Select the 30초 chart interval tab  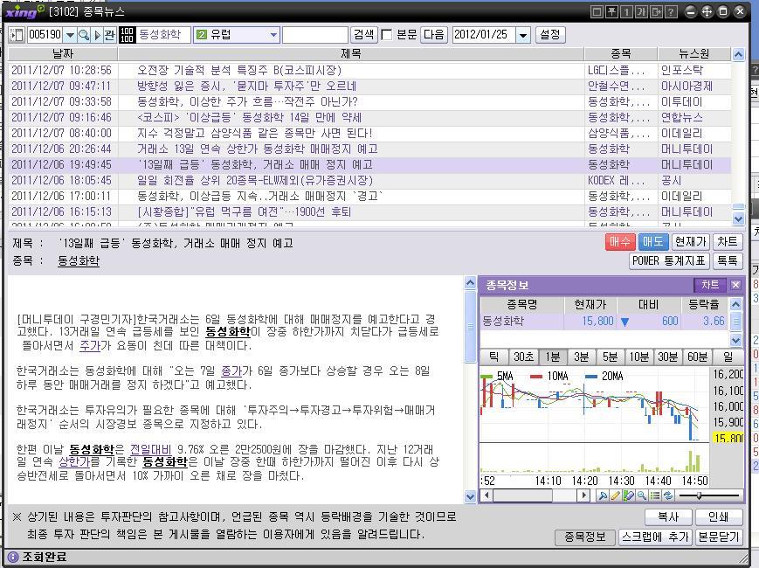pos(523,357)
